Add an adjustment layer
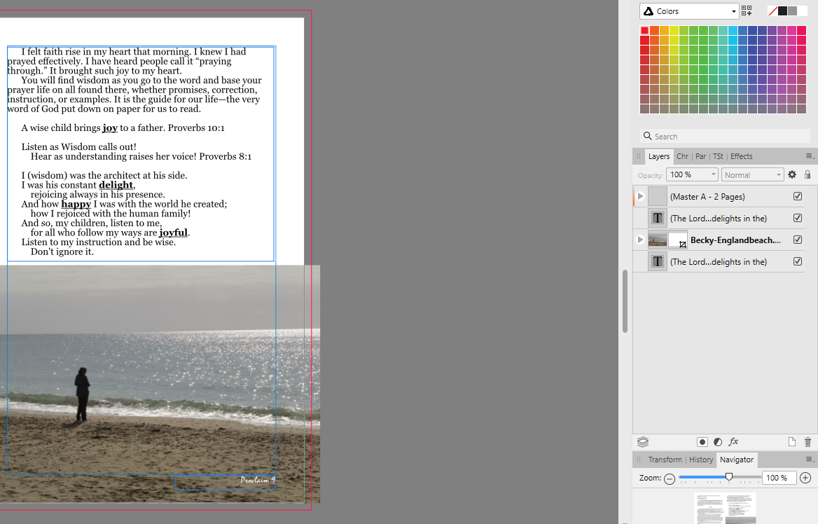818x524 pixels. click(x=717, y=442)
